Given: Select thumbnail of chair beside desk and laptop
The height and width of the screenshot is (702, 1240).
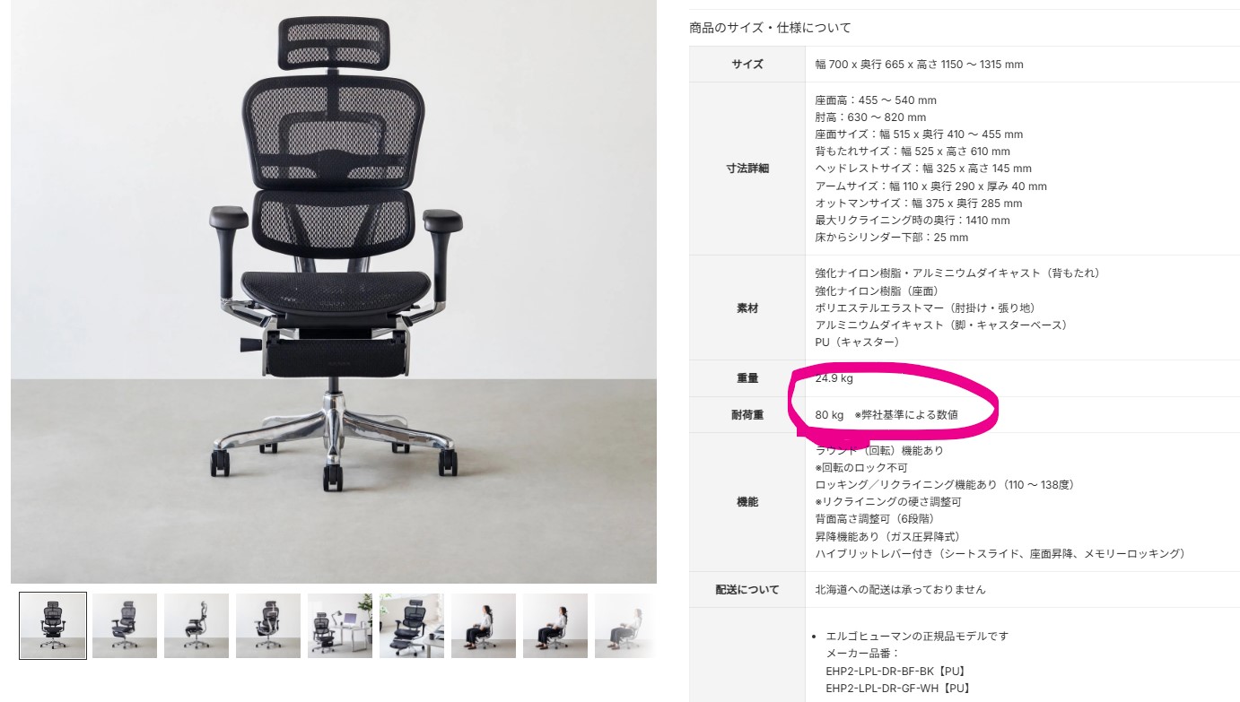Looking at the screenshot, I should pyautogui.click(x=340, y=626).
